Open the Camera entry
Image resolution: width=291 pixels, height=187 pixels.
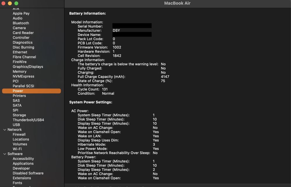[x=19, y=28]
